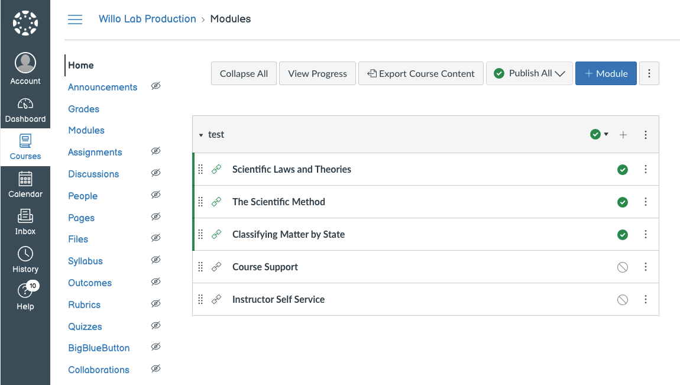Open the test module options menu
680x385 pixels.
point(645,135)
